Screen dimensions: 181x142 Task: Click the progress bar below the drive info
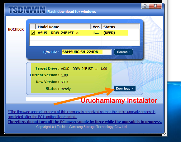pyautogui.click(x=84, y=99)
